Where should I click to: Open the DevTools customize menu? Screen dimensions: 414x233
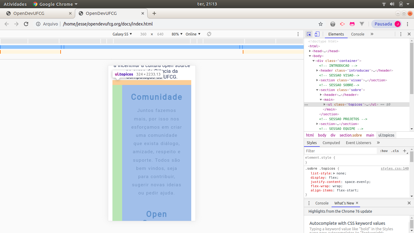(401, 34)
